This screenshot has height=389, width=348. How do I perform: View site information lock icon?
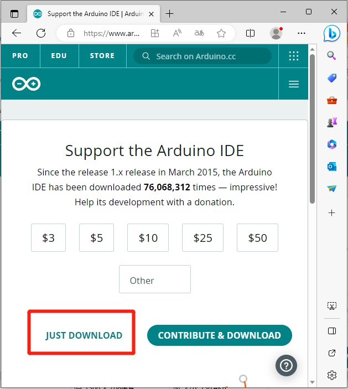[71, 33]
